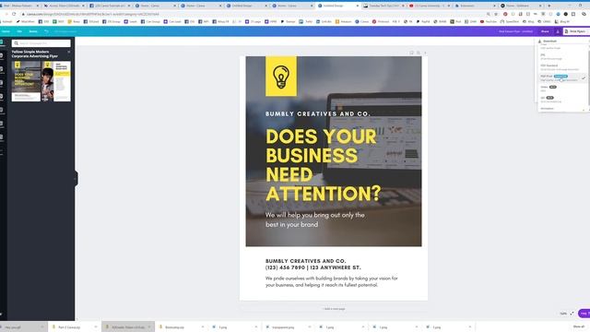The width and height of the screenshot is (590, 332).
Task: Select the 'DOES YOUR BUSINESS NEED ATTENTION?' headline
Action: point(324,165)
